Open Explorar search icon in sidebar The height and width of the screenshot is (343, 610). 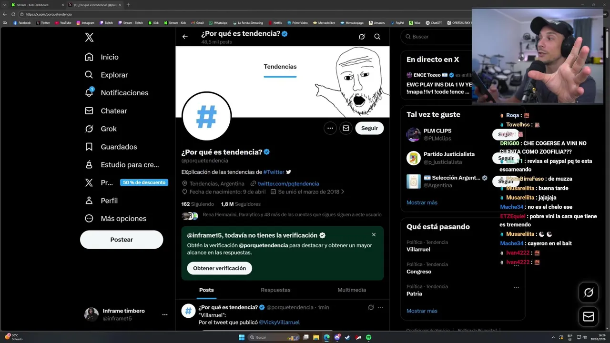[89, 75]
